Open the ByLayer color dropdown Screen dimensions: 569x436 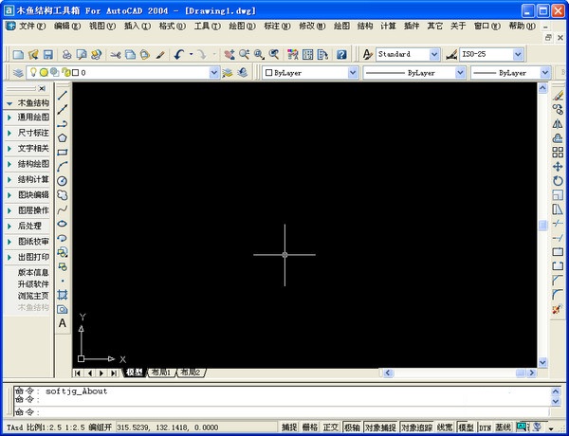coord(352,72)
